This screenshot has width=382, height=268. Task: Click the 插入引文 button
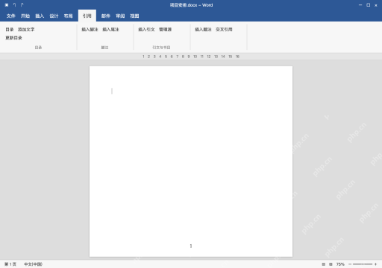(146, 30)
